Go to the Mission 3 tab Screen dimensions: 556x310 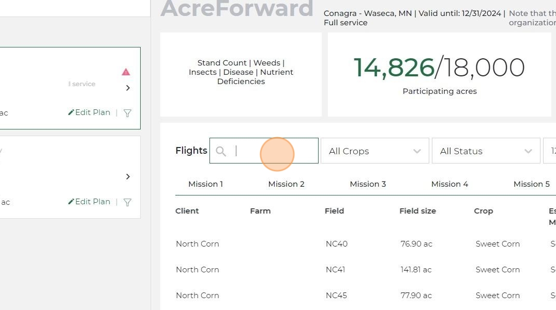point(368,184)
